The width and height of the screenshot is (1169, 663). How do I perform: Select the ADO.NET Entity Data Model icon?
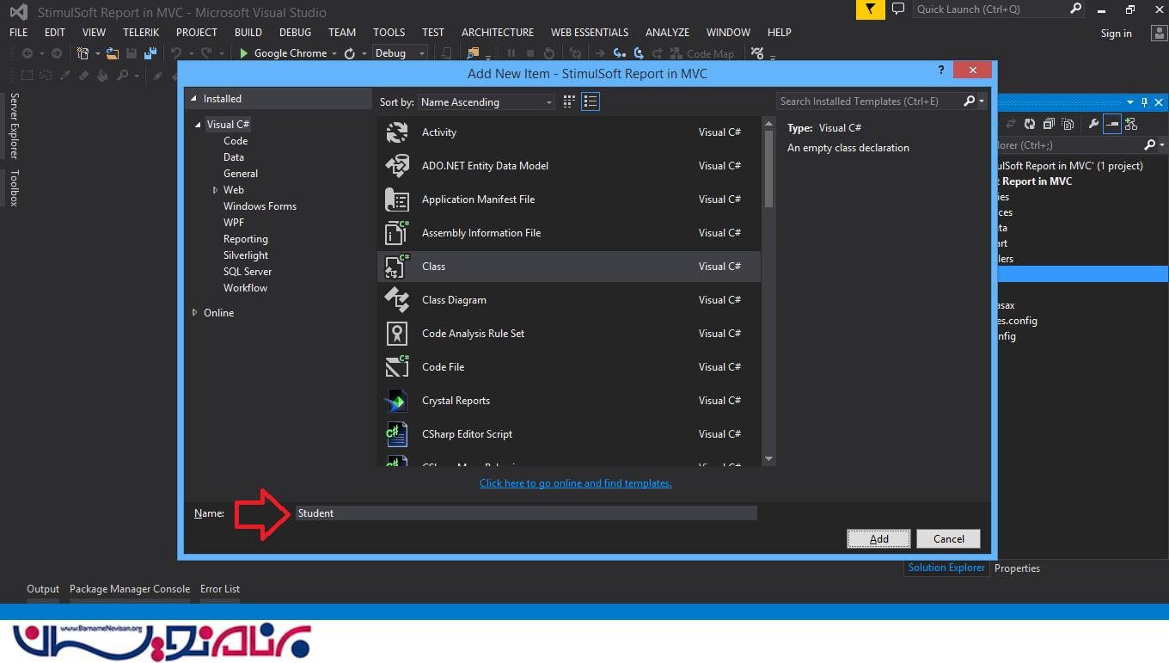[x=396, y=166]
